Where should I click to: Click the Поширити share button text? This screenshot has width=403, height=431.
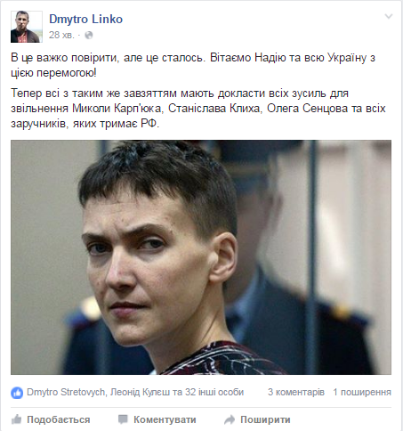tap(265, 419)
